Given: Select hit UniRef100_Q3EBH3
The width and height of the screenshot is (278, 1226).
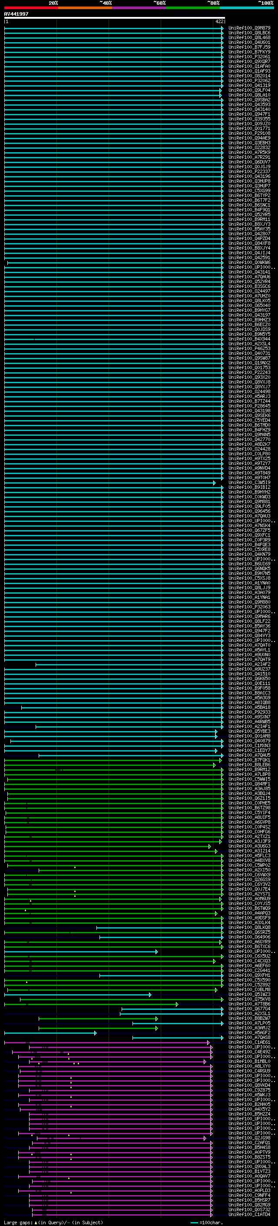Looking at the screenshot, I should tap(249, 143).
